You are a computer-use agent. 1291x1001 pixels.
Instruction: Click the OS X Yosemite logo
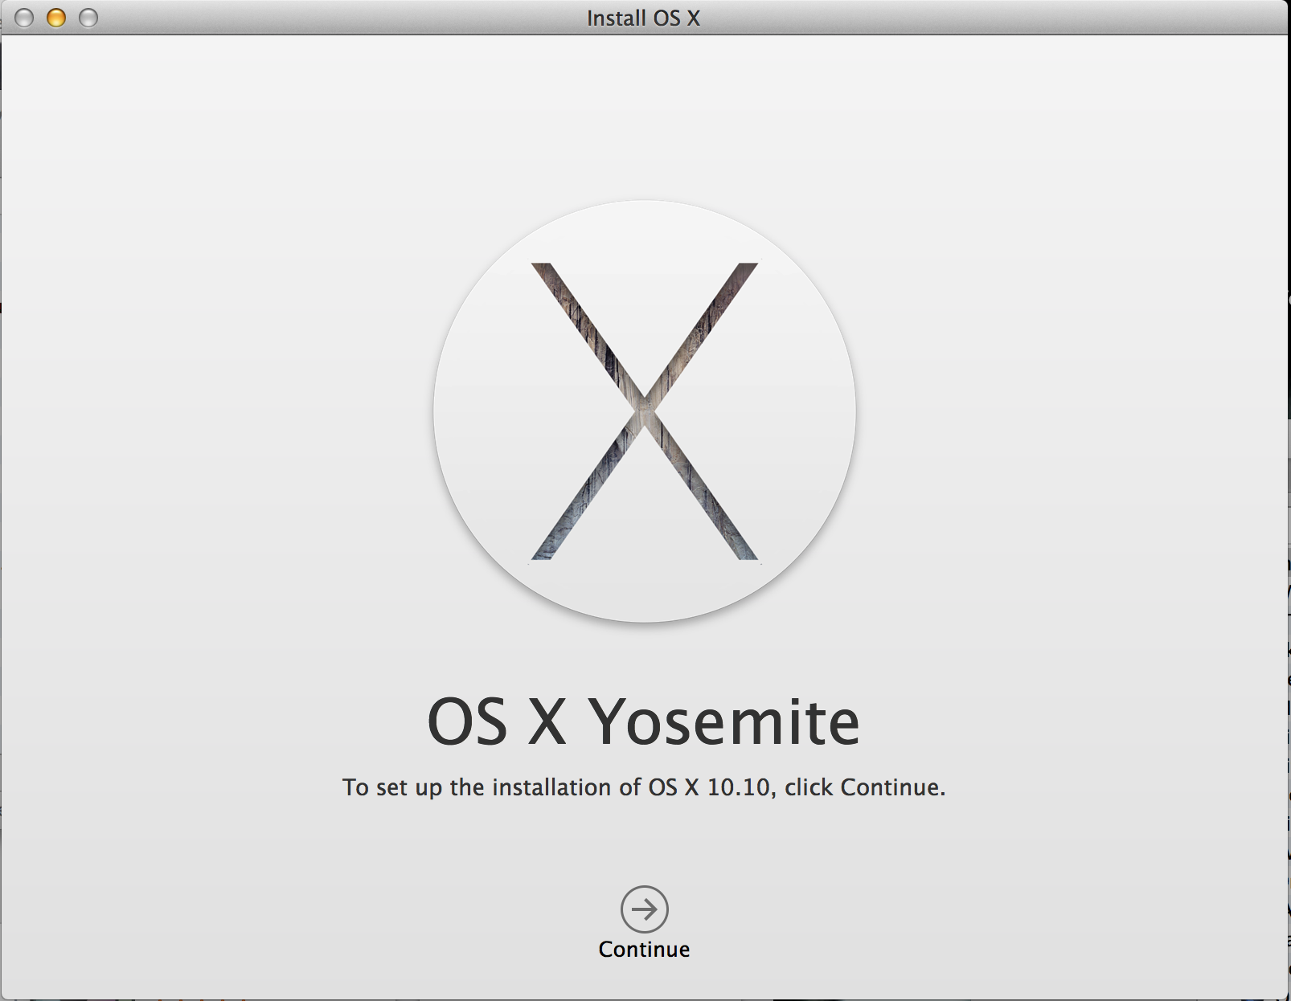644,411
